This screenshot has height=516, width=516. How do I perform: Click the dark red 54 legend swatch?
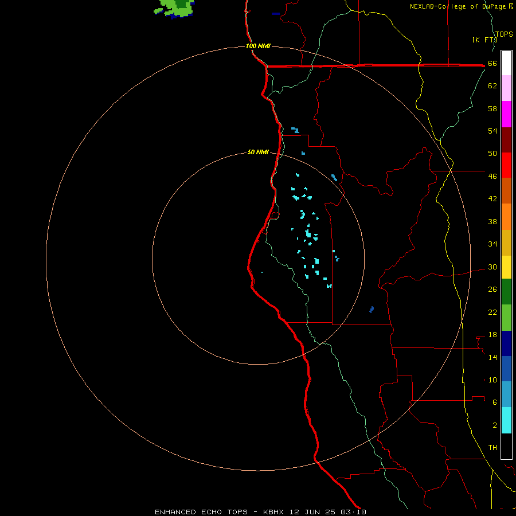(506, 140)
